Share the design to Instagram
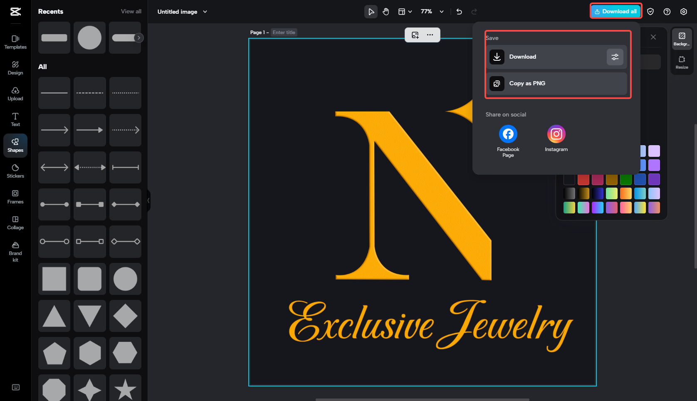The height and width of the screenshot is (401, 697). [x=556, y=134]
